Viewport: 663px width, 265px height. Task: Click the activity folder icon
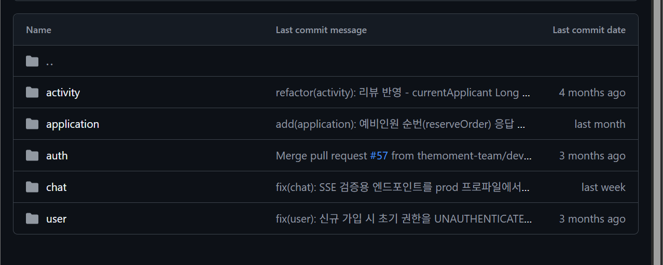click(32, 93)
